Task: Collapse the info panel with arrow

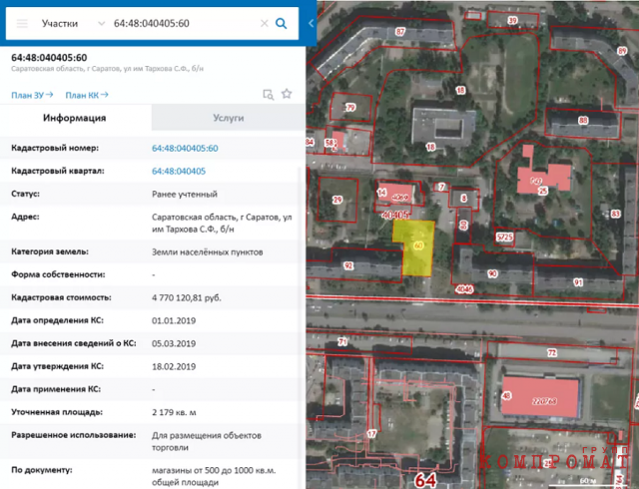Action: coord(311,23)
